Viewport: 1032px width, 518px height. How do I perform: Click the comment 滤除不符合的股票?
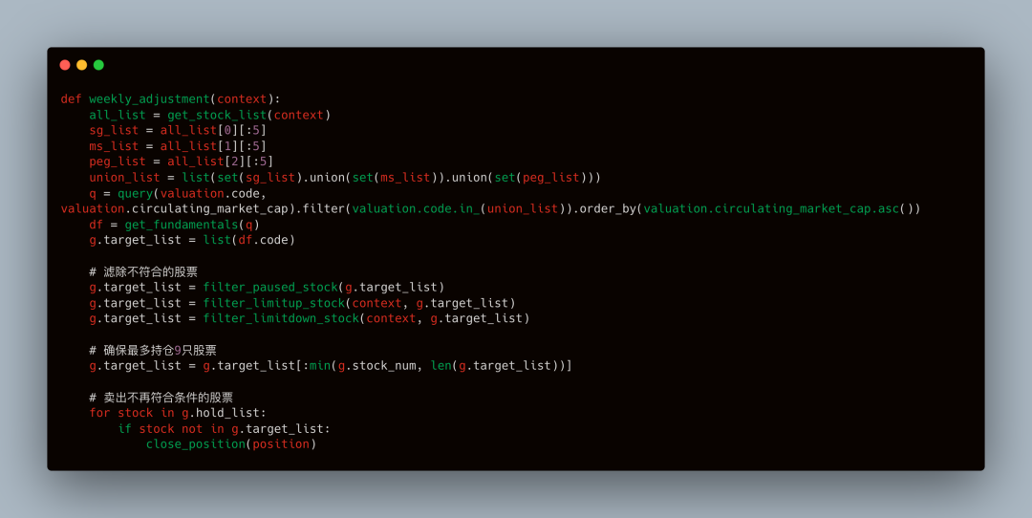(143, 271)
